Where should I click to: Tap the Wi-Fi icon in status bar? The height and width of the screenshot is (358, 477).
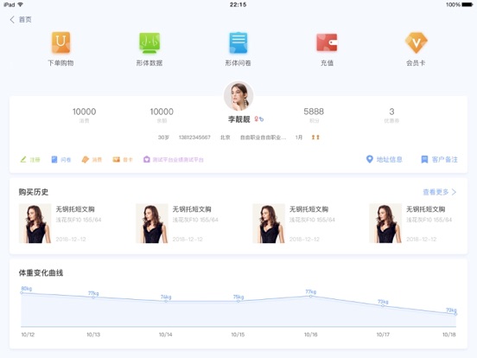(x=21, y=4)
